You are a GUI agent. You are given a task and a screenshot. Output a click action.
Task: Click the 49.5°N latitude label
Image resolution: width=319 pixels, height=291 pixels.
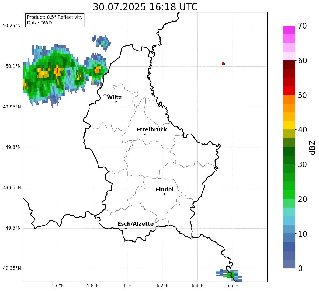click(13, 228)
